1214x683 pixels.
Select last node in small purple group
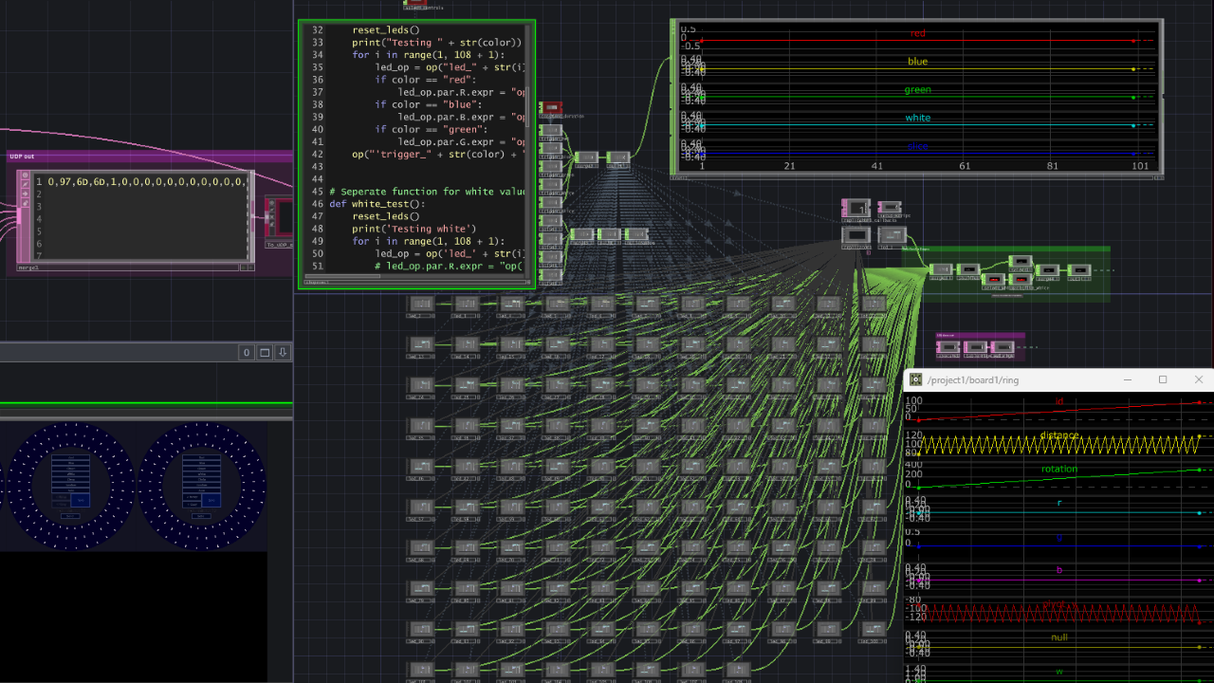(x=1002, y=348)
